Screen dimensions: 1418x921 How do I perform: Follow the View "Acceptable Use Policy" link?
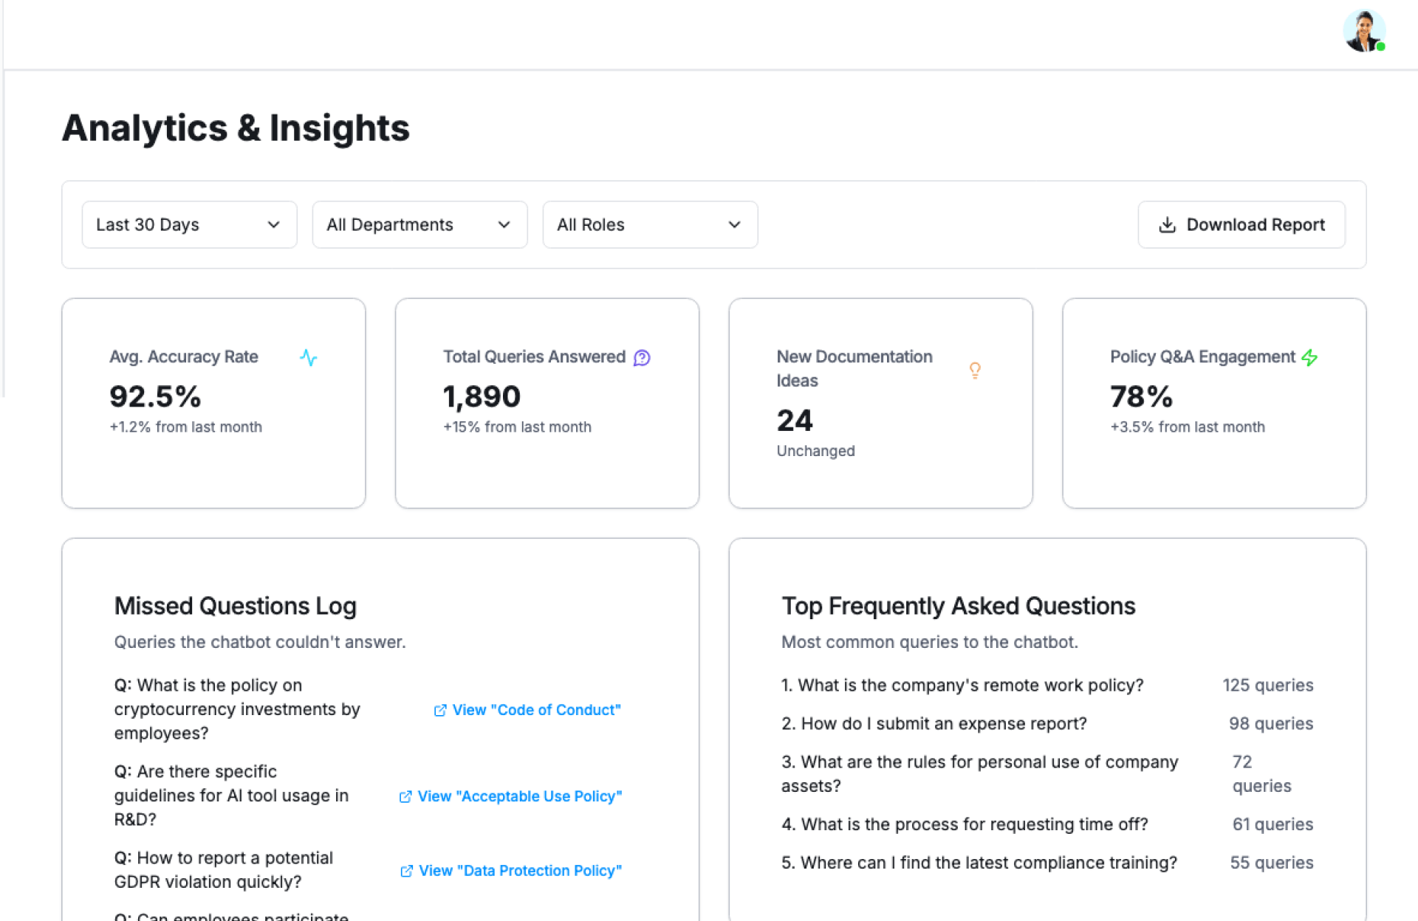[x=519, y=796]
